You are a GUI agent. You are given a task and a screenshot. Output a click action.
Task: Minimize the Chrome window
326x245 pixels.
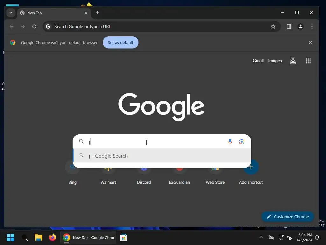(x=282, y=12)
